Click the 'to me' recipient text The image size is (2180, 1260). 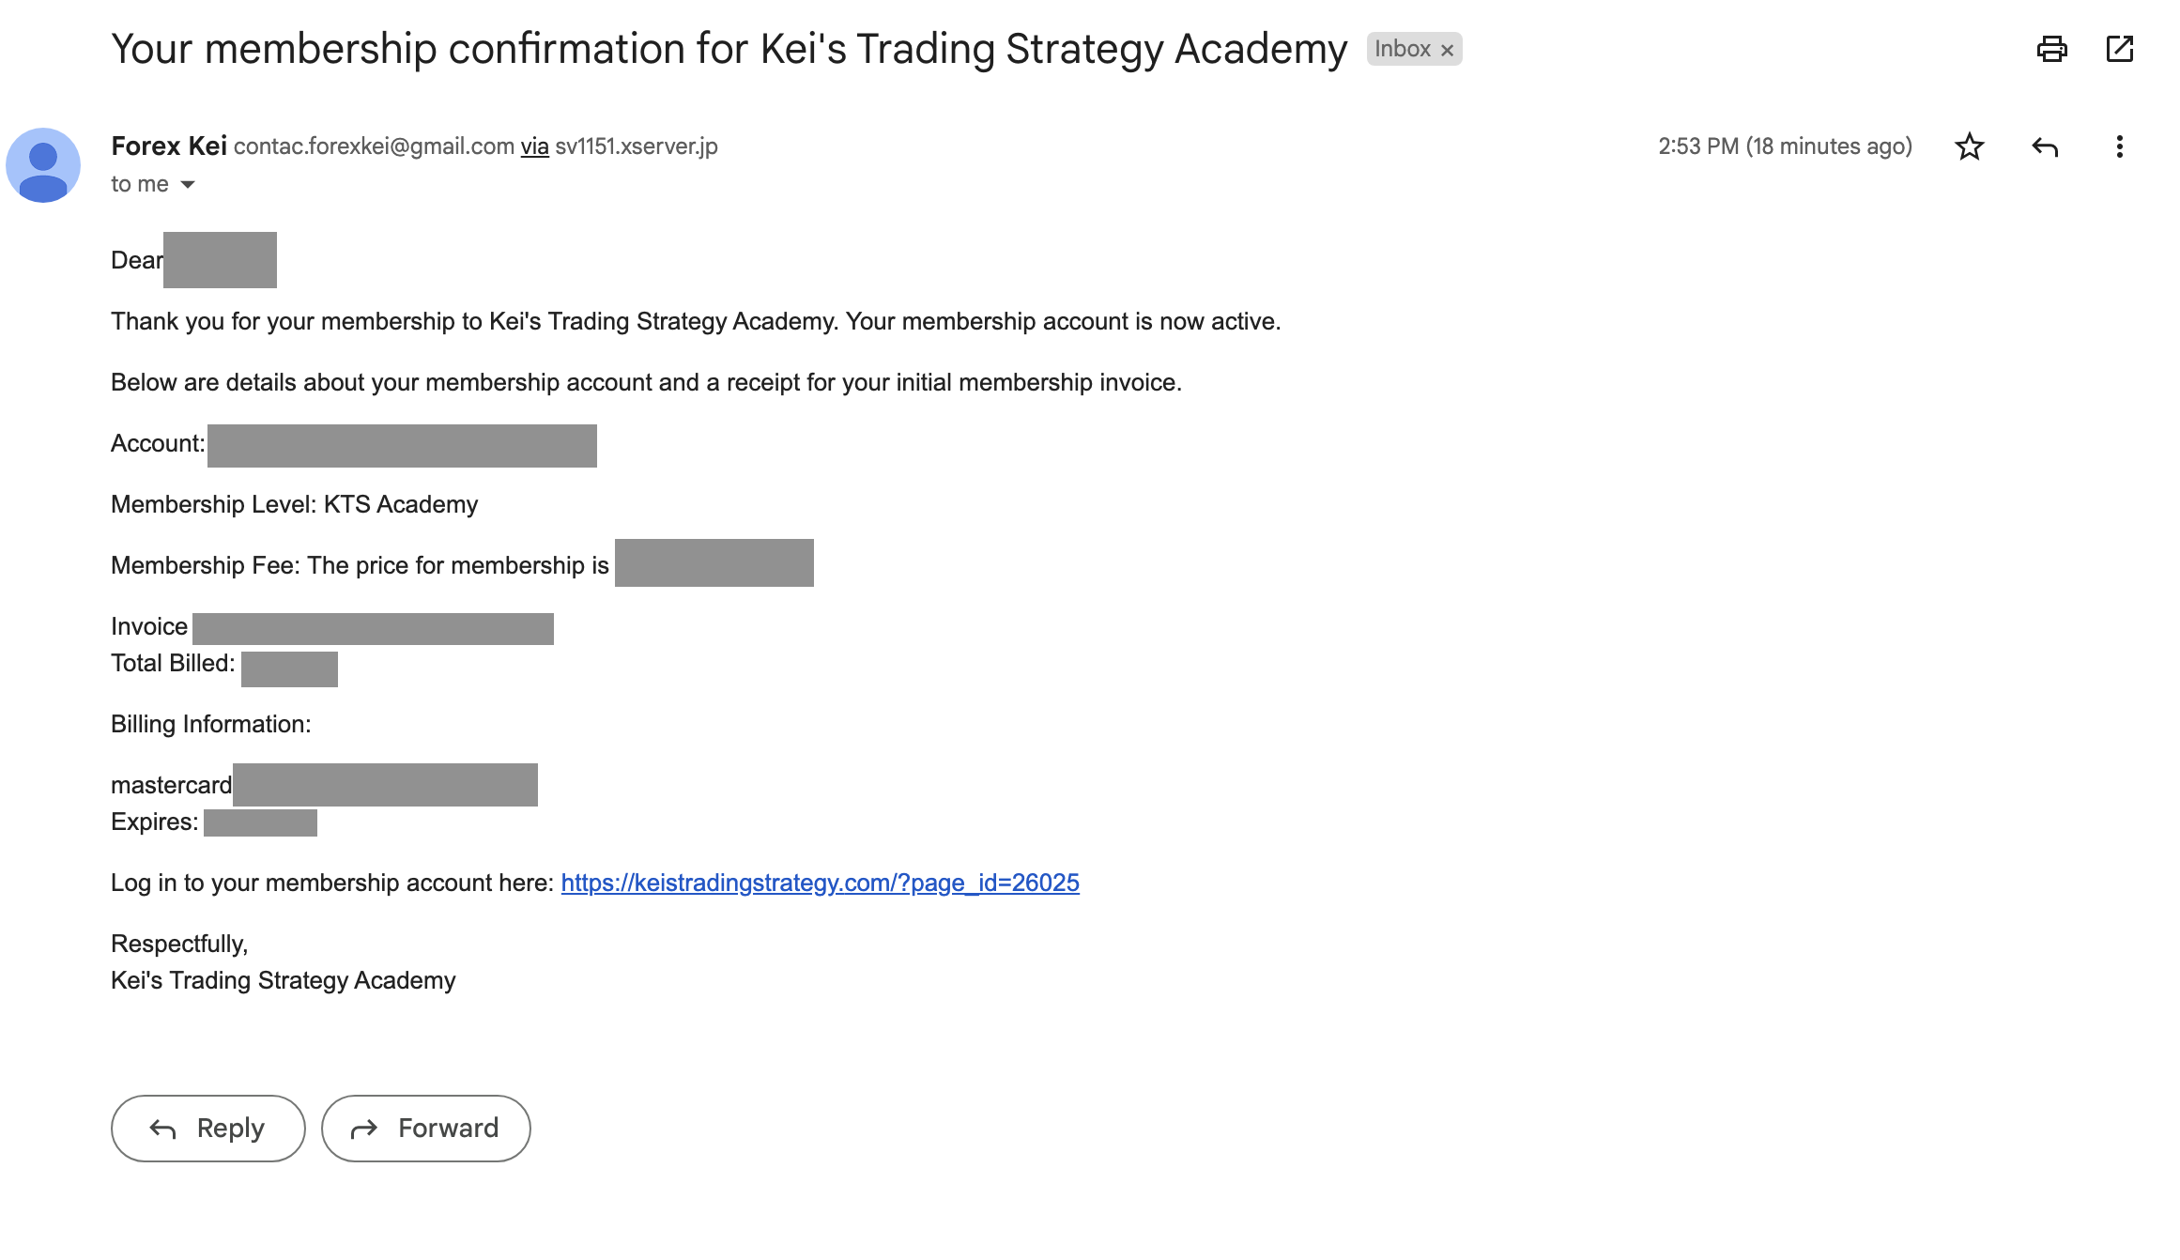tap(140, 184)
